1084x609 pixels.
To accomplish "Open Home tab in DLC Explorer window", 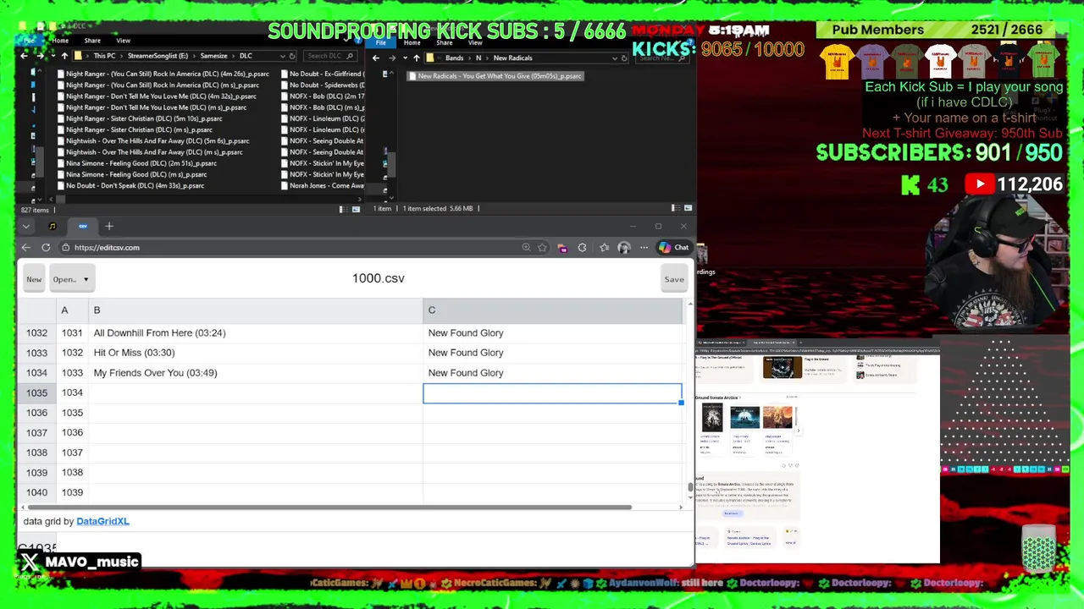I will 60,41.
